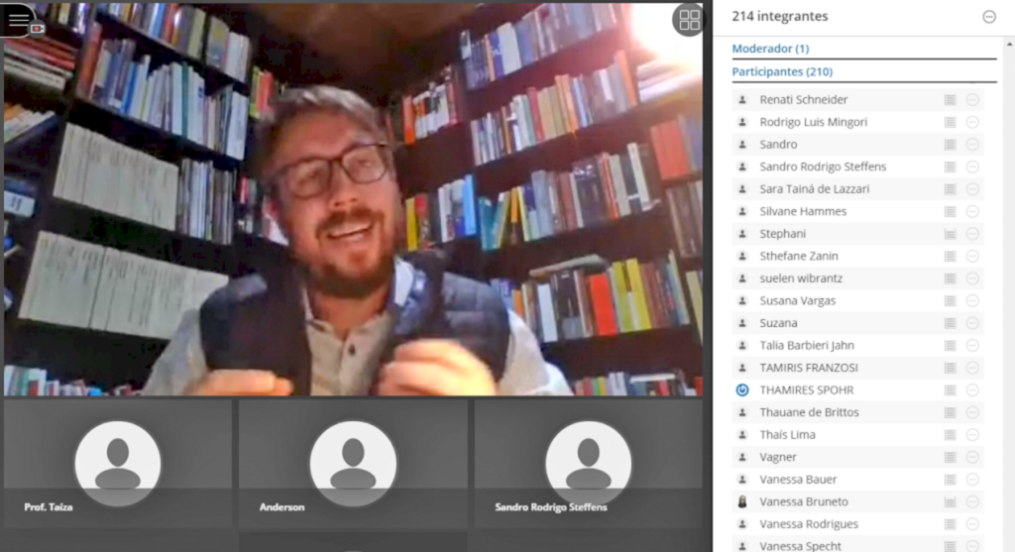
Task: Open attendee controls for Talia Barbieri Jahn
Action: (x=972, y=346)
